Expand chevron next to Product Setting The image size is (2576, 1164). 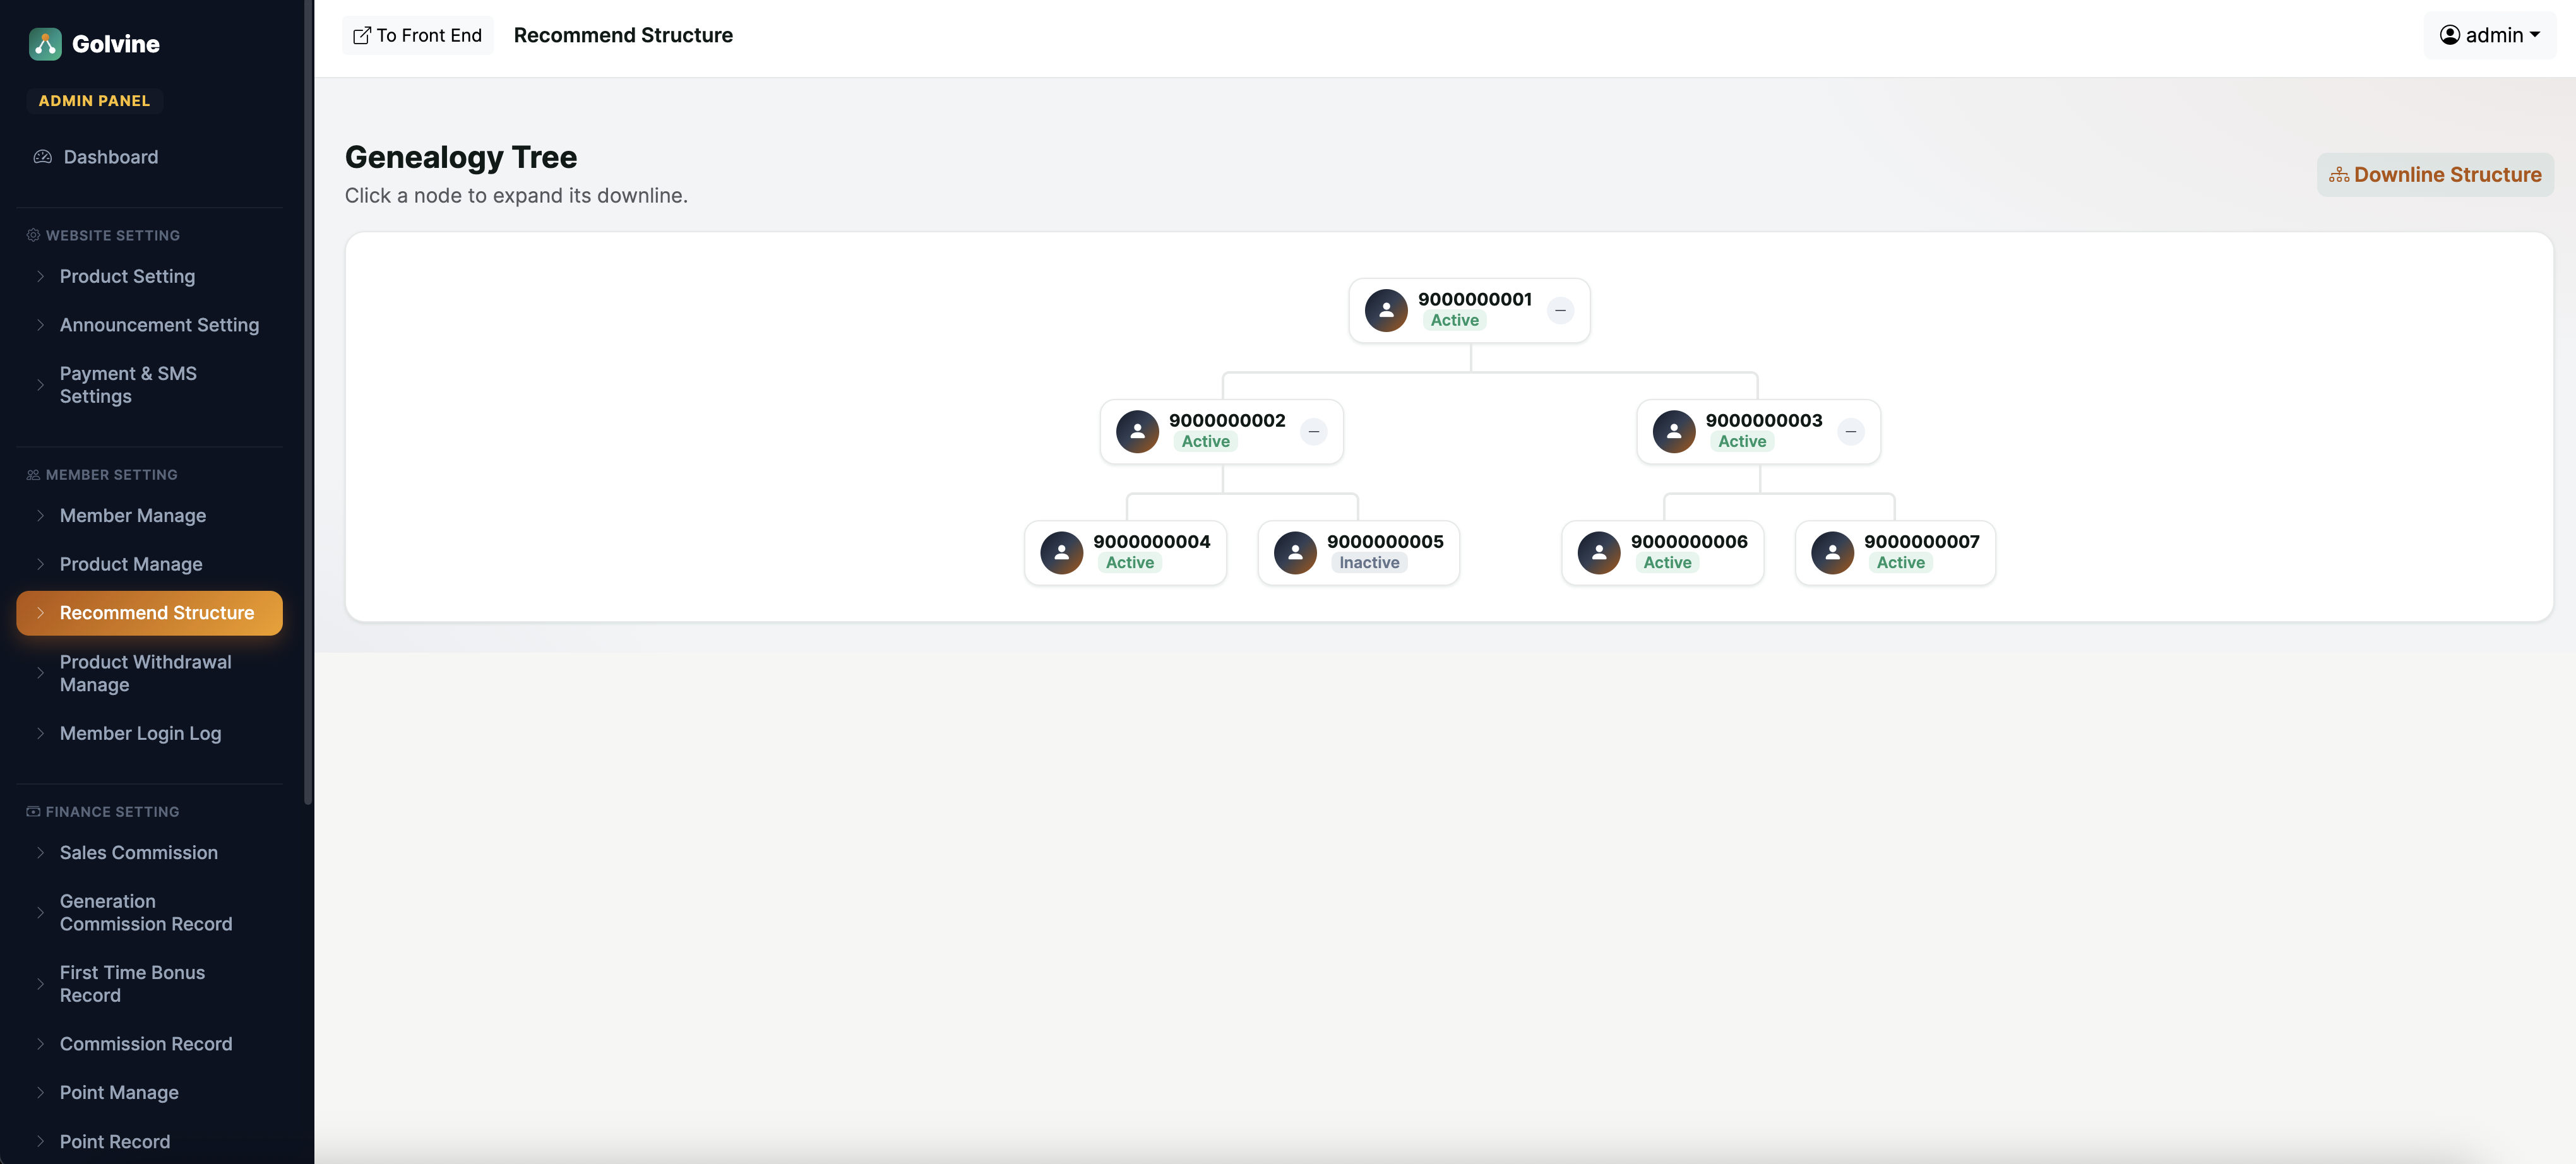click(40, 276)
